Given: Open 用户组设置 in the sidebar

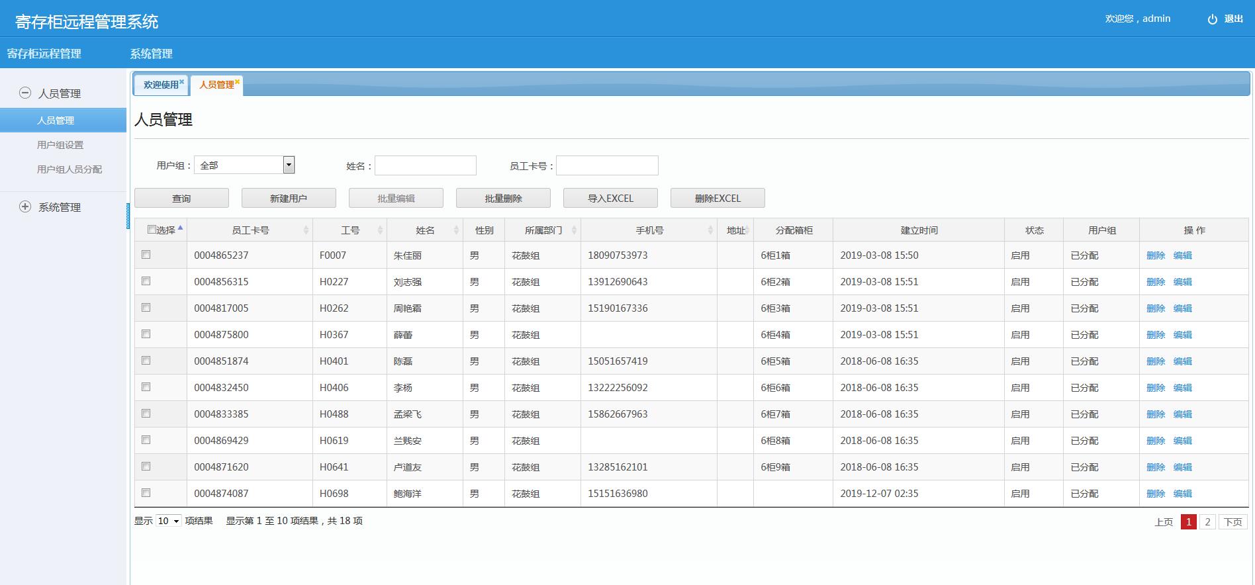Looking at the screenshot, I should pyautogui.click(x=60, y=145).
